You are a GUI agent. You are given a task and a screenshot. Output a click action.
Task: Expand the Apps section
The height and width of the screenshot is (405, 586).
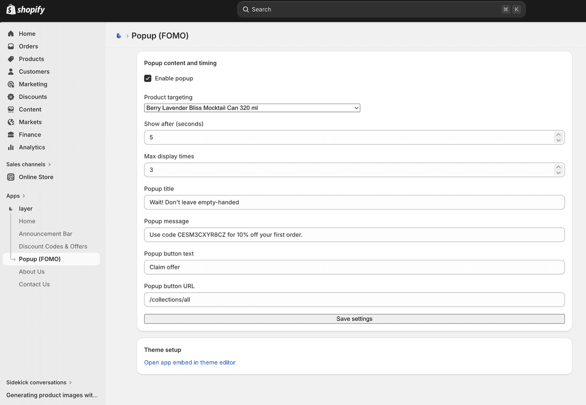pos(14,196)
